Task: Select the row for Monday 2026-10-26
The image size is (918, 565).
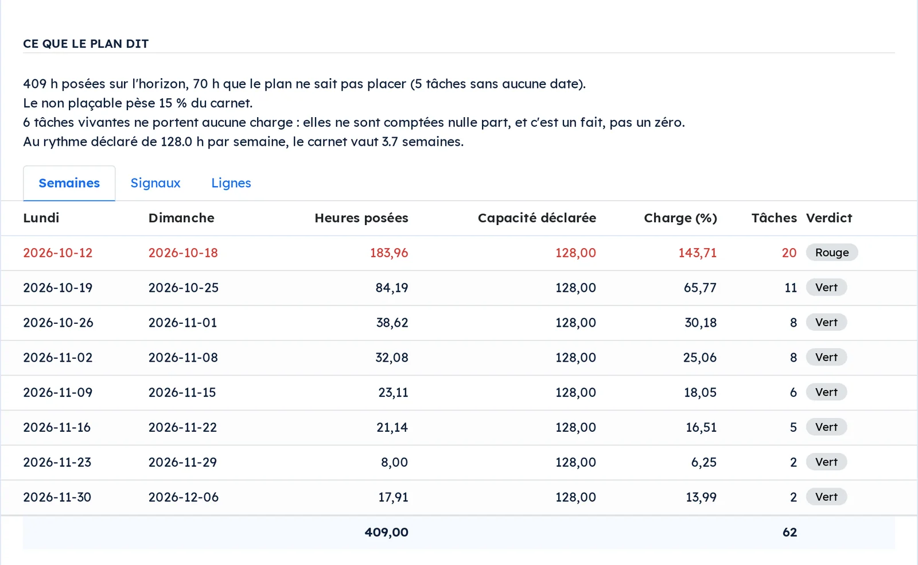Action: pyautogui.click(x=459, y=323)
